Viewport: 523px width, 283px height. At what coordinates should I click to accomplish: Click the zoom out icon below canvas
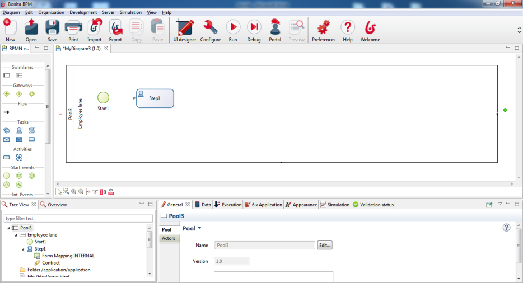(81, 192)
